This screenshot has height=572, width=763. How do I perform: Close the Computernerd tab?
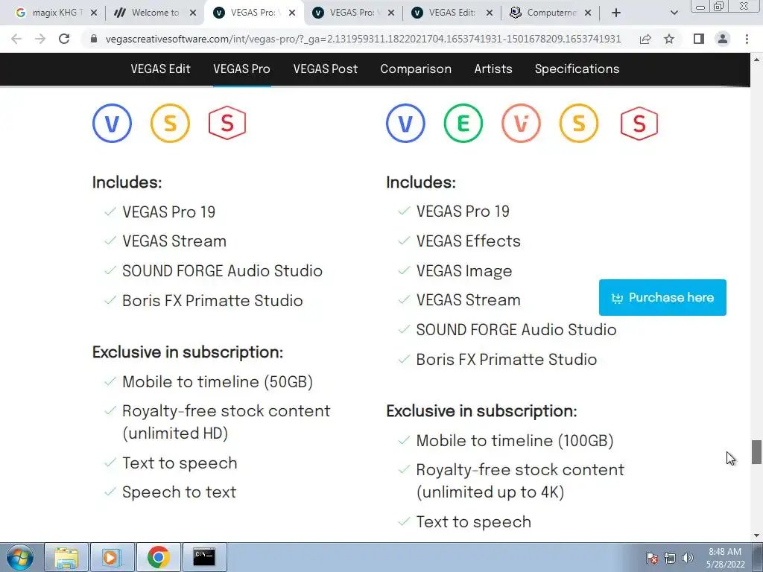(588, 13)
